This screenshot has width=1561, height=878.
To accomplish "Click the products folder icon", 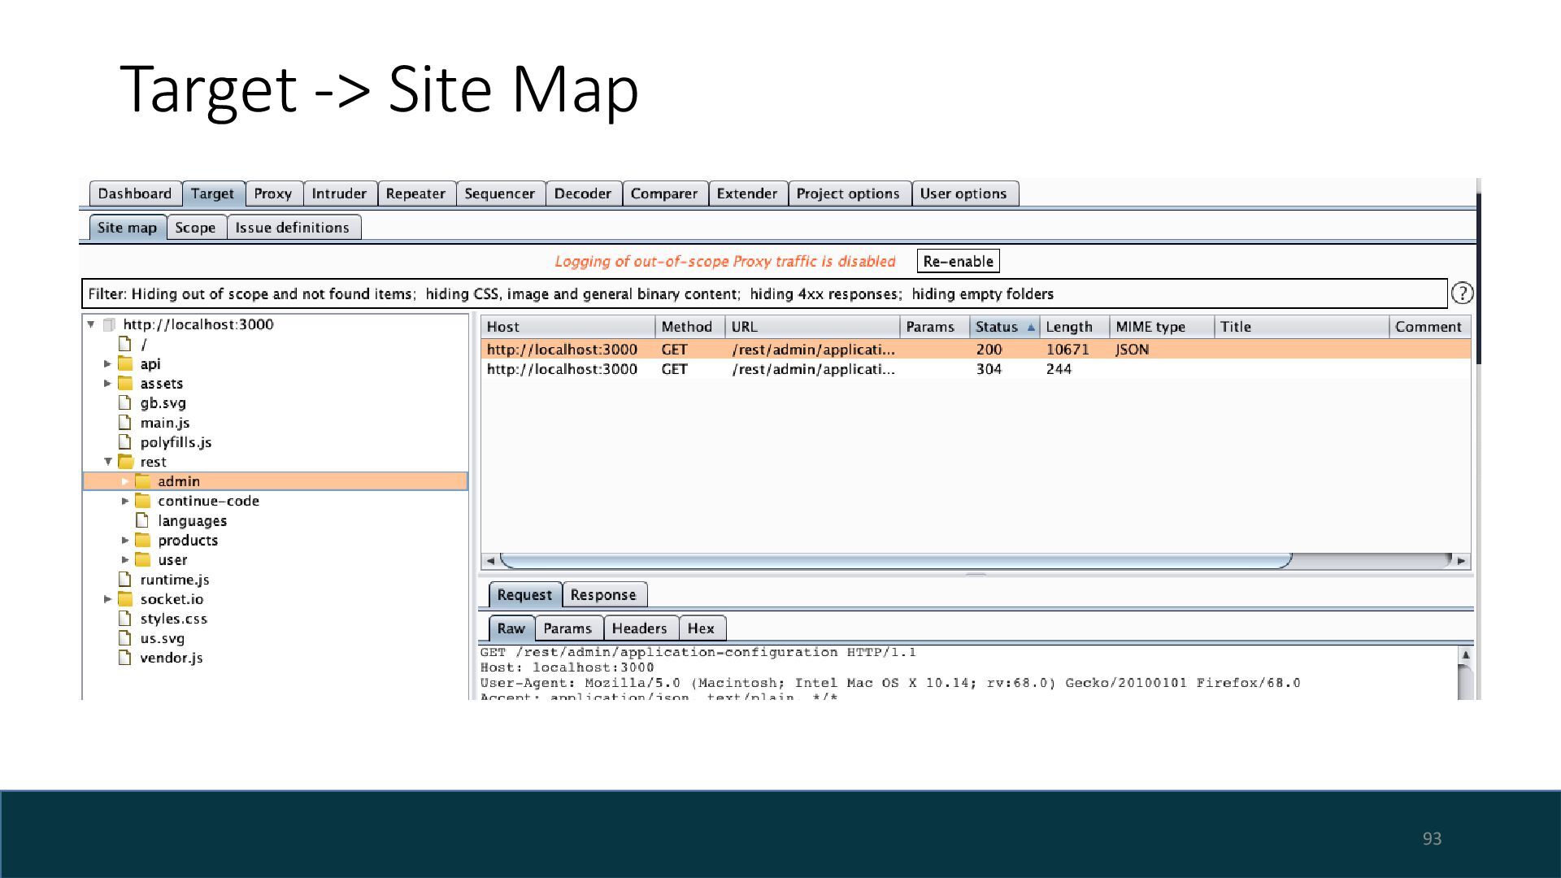I will [x=143, y=541].
